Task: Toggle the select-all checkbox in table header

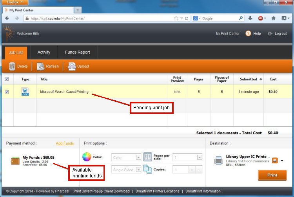Action: (x=7, y=79)
